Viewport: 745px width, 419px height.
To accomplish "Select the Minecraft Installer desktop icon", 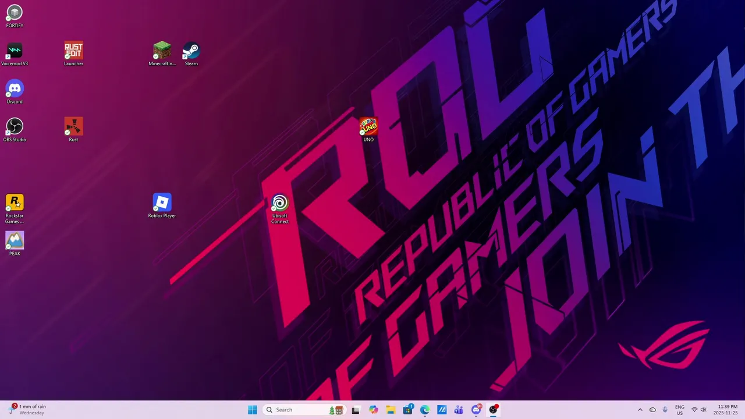I will (162, 54).
